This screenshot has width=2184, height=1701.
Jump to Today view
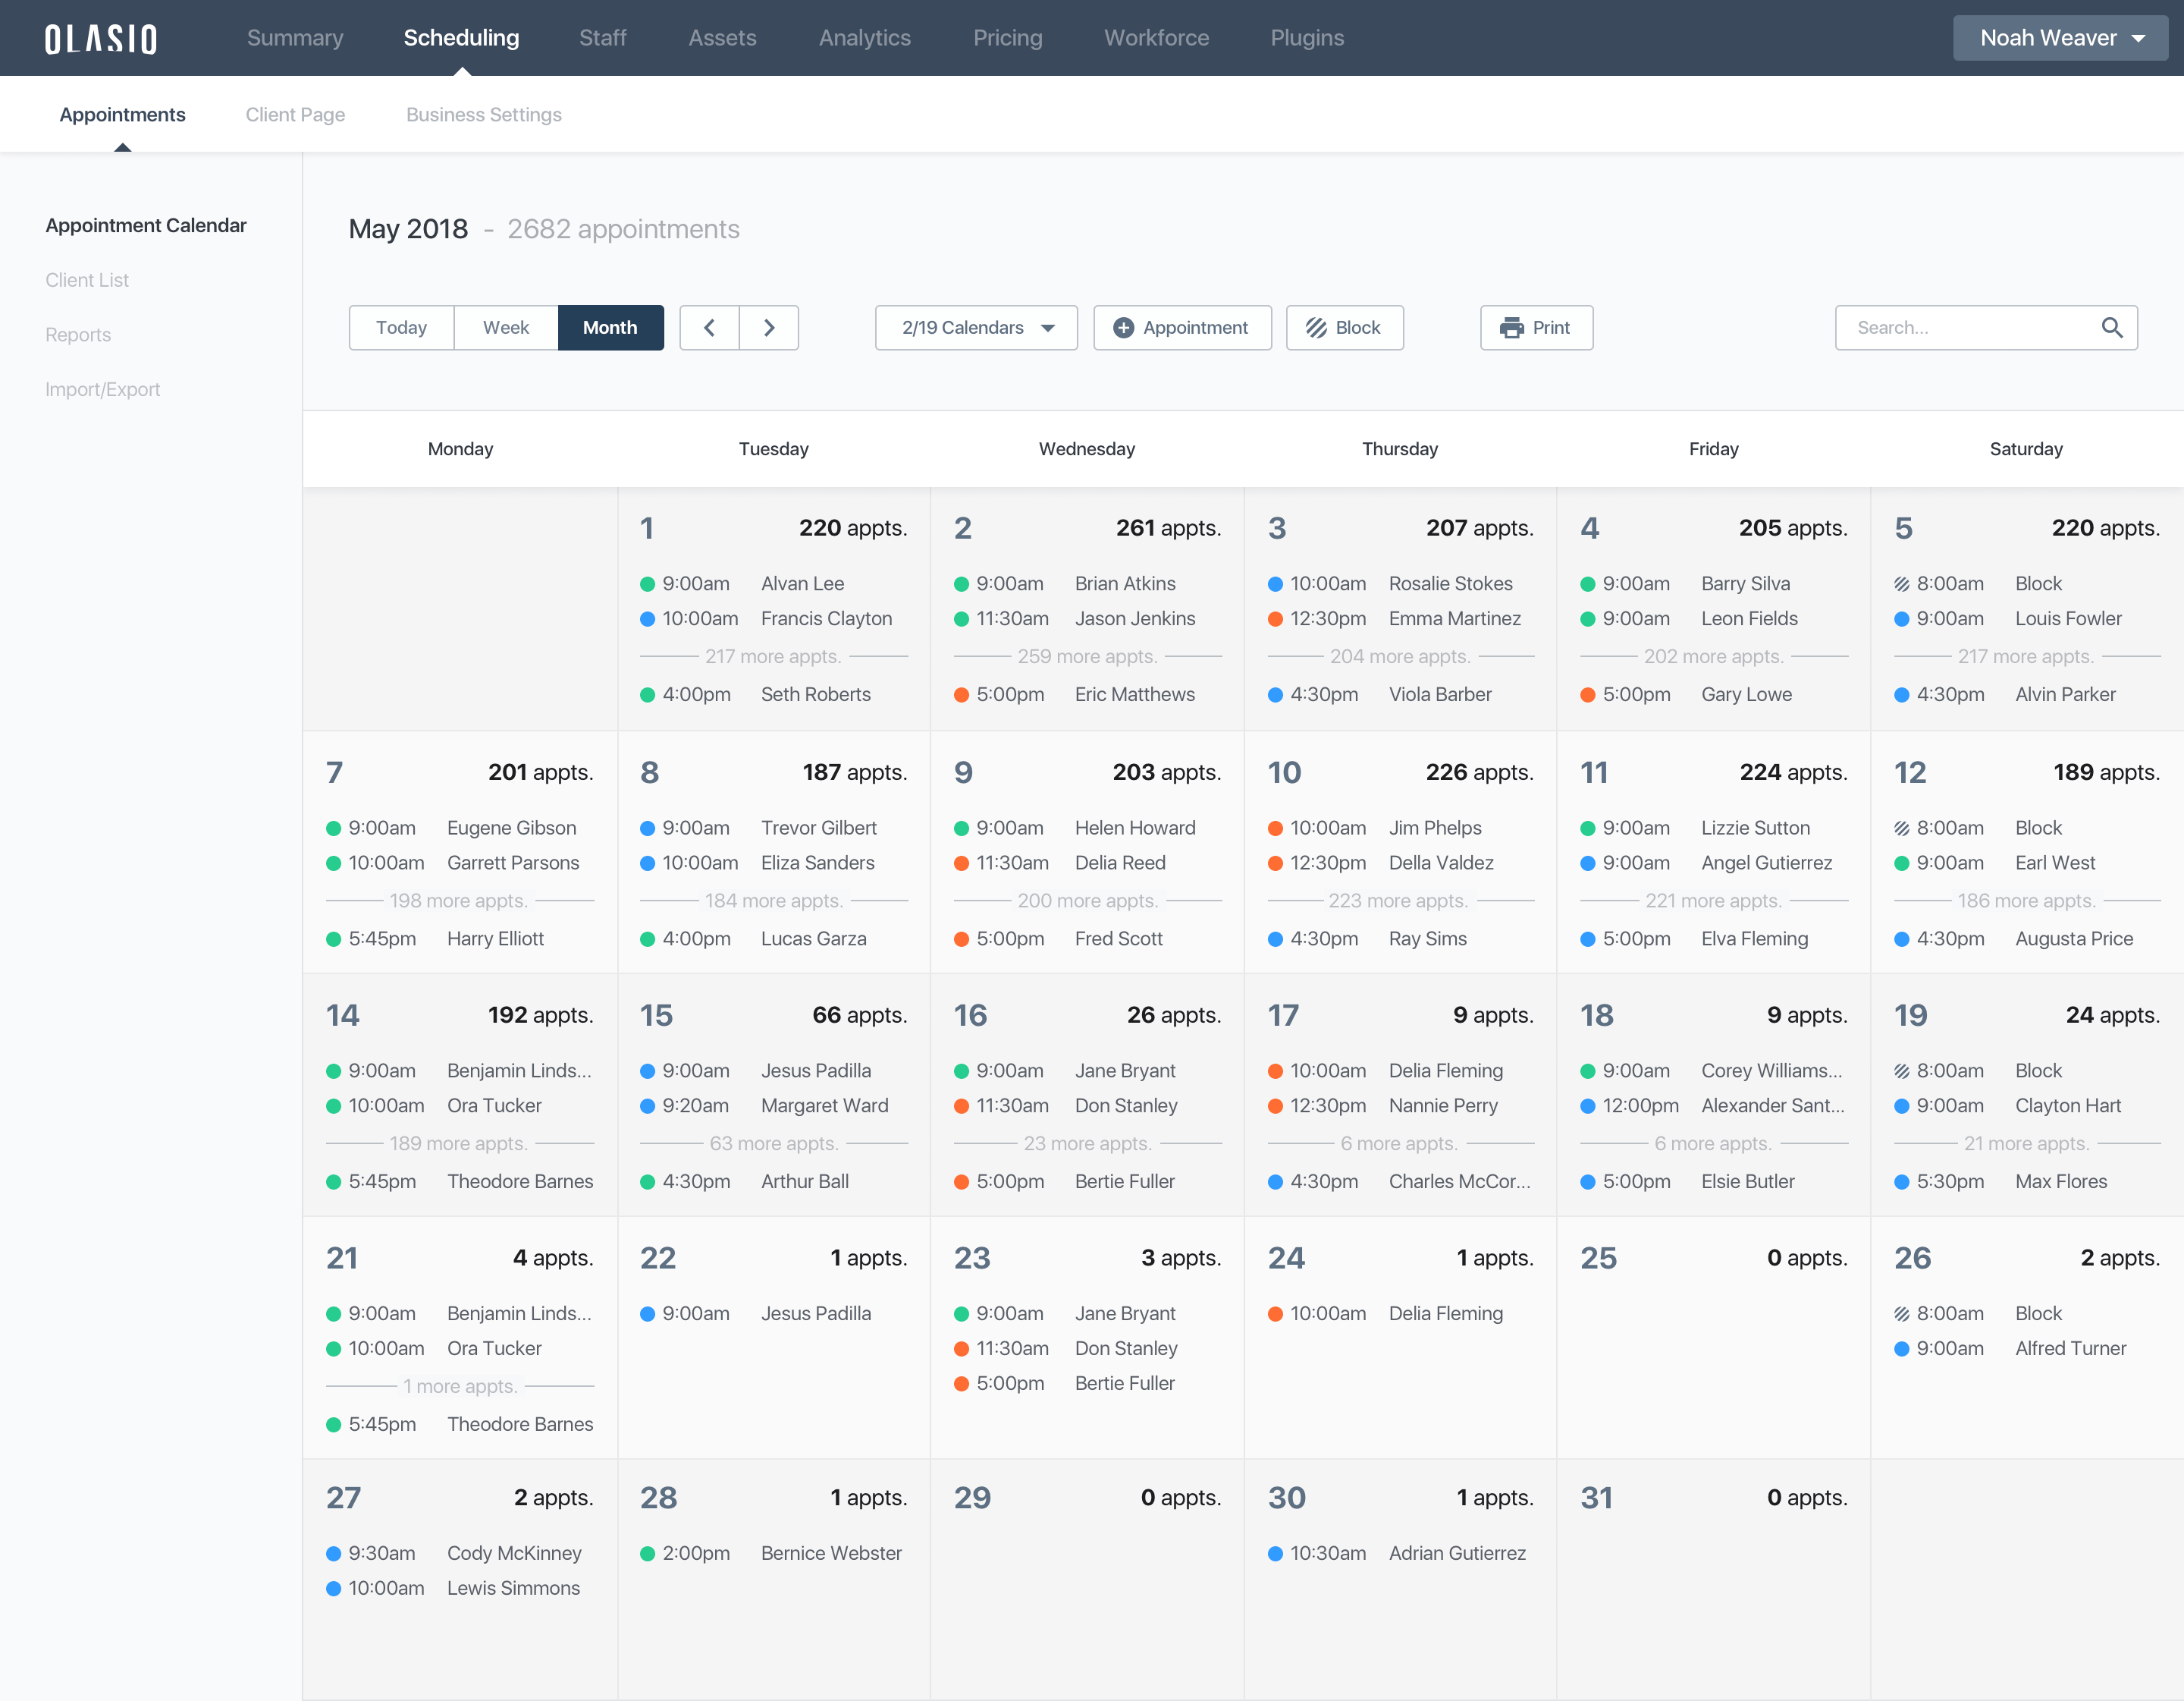point(401,327)
